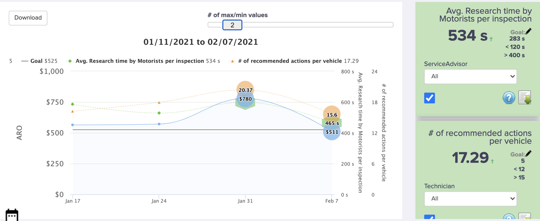The image size is (540, 221).
Task: Uncheck the blue checkbox in the Avg Research panel
Action: tap(429, 97)
